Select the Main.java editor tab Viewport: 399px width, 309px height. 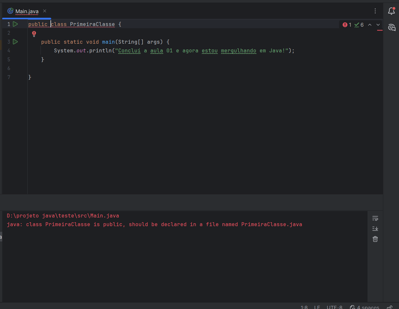coord(27,11)
